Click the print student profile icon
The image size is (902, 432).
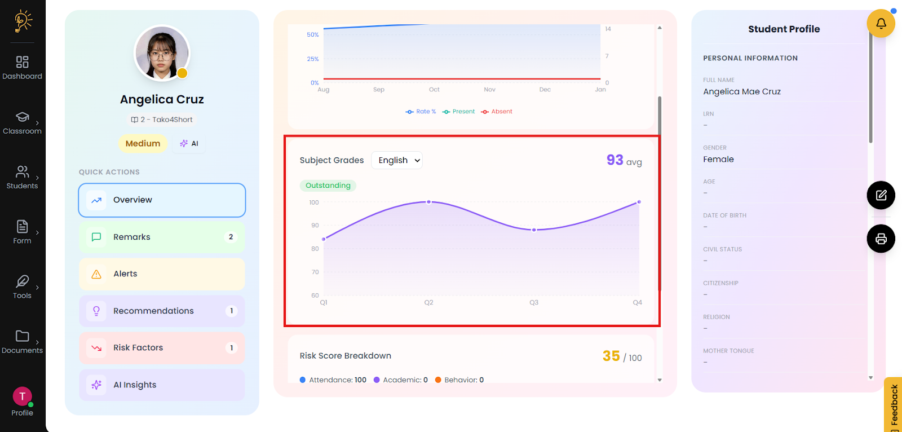coord(881,239)
